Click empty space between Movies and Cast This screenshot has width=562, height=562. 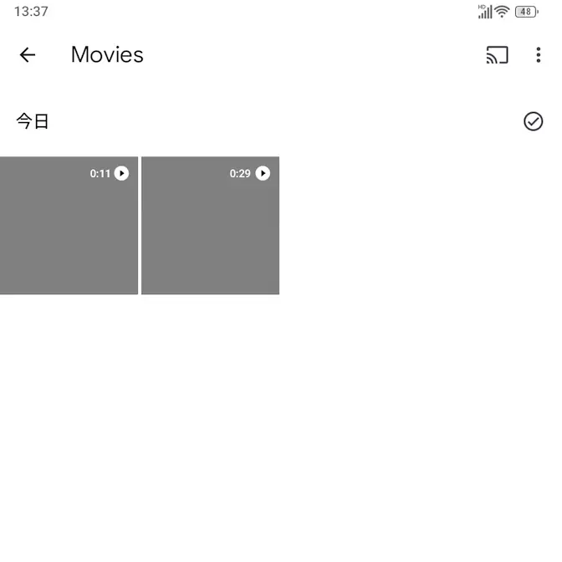click(314, 55)
